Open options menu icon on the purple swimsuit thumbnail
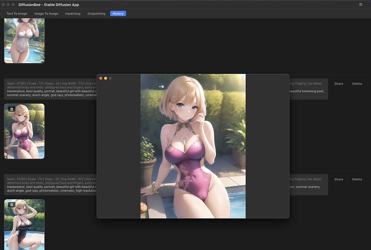Screen dimensions: 371x250 pos(12,109)
